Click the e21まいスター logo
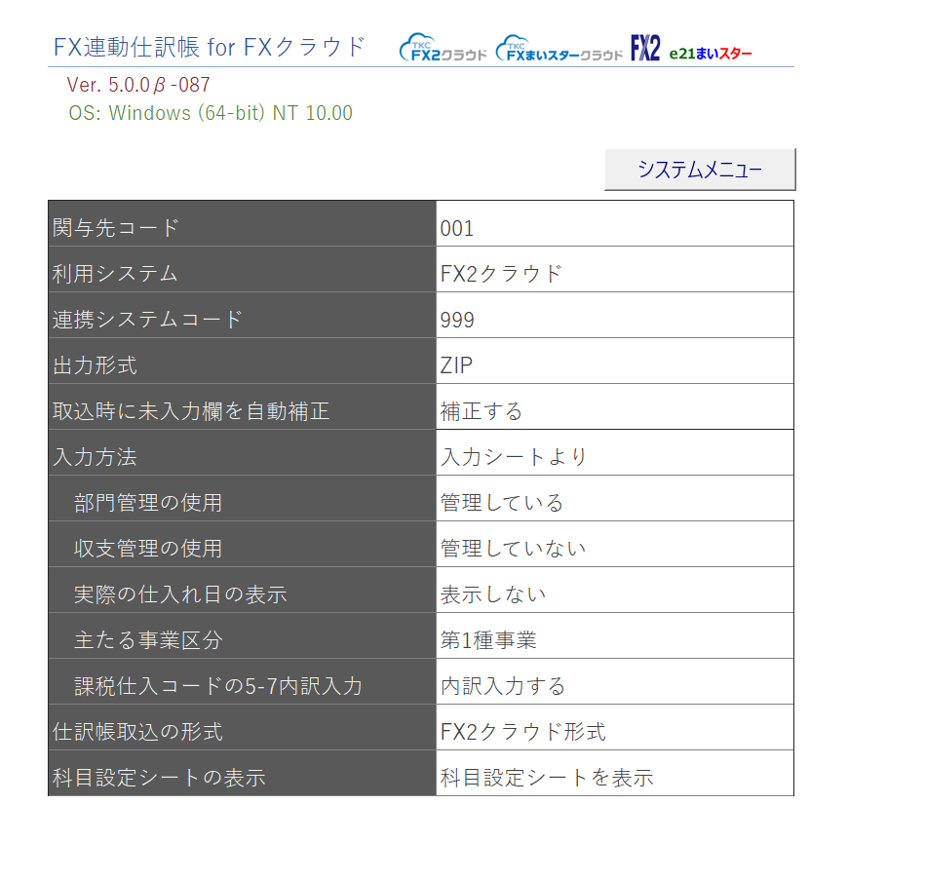This screenshot has height=881, width=925. 711,54
